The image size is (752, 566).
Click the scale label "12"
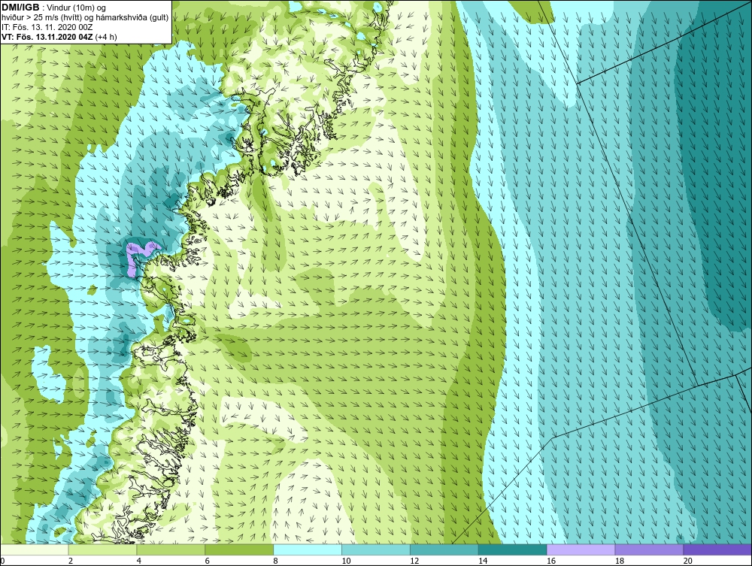coord(414,561)
